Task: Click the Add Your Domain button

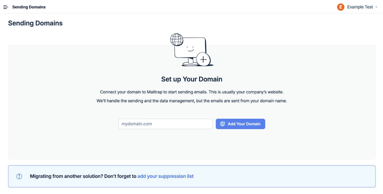Action: click(x=241, y=124)
